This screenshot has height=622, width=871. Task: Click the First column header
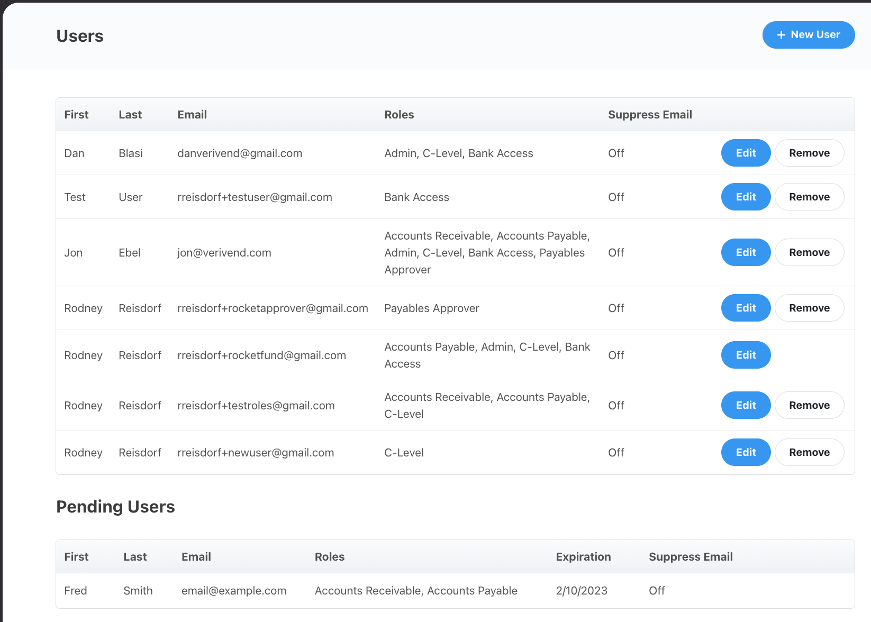76,114
